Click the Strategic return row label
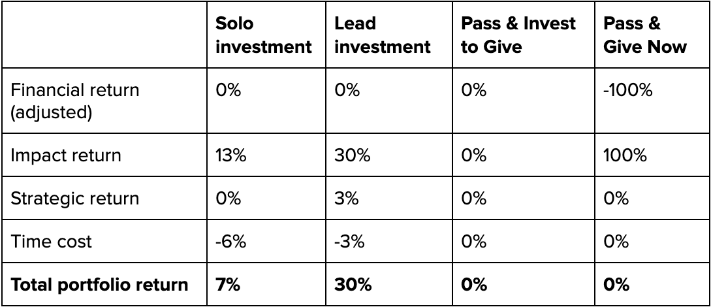The image size is (711, 307). coord(74,198)
